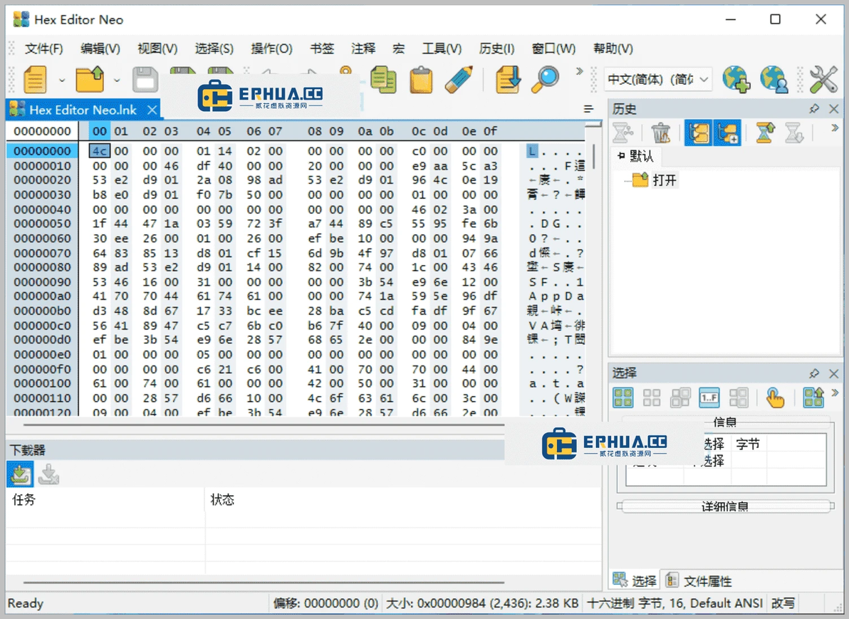
Task: Open the 视图(V) menu
Action: click(157, 48)
